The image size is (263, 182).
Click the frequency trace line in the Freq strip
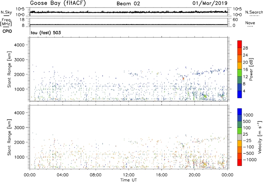(129, 25)
